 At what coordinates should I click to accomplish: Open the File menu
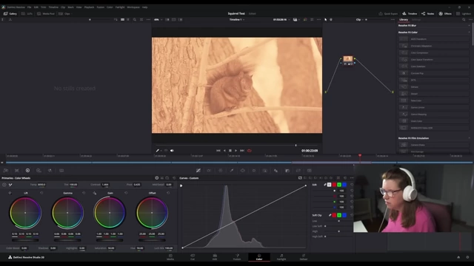pos(30,7)
